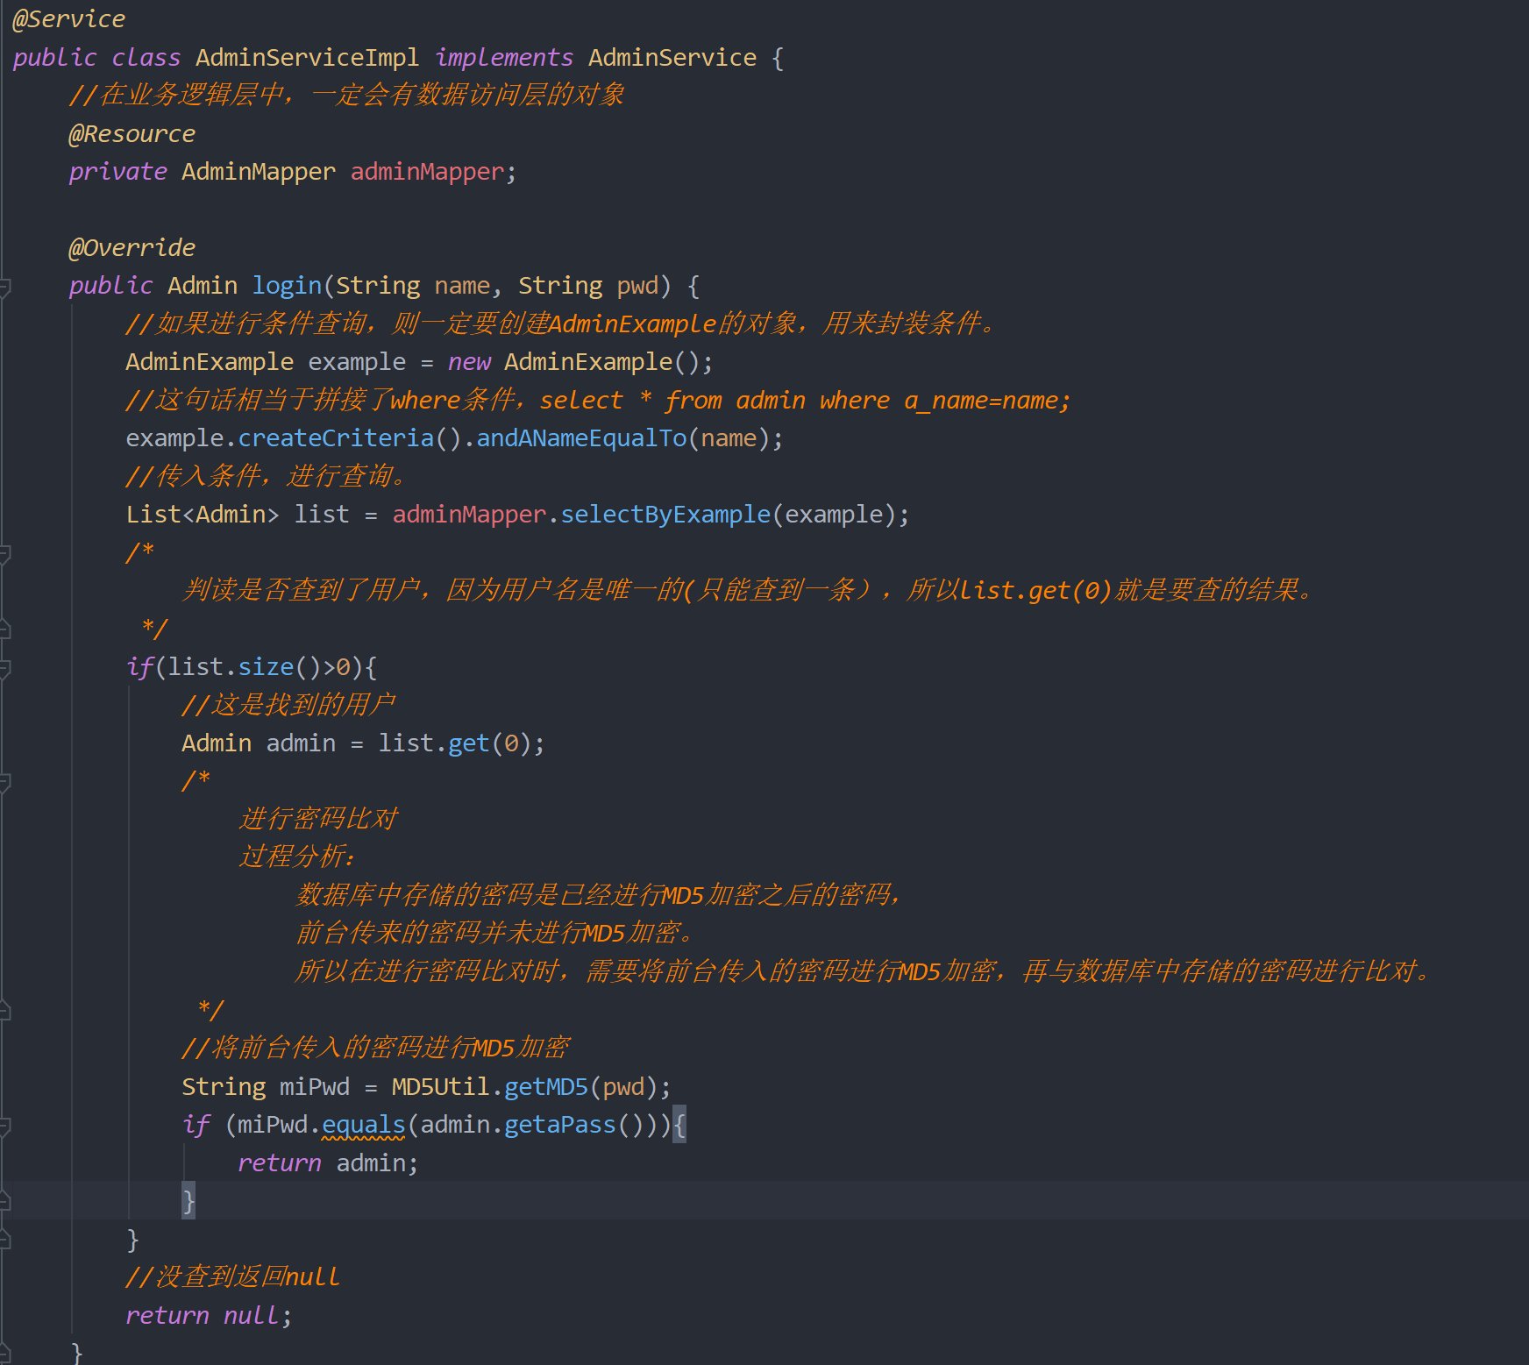
Task: Collapse the login method fold marker
Action: click(4, 287)
